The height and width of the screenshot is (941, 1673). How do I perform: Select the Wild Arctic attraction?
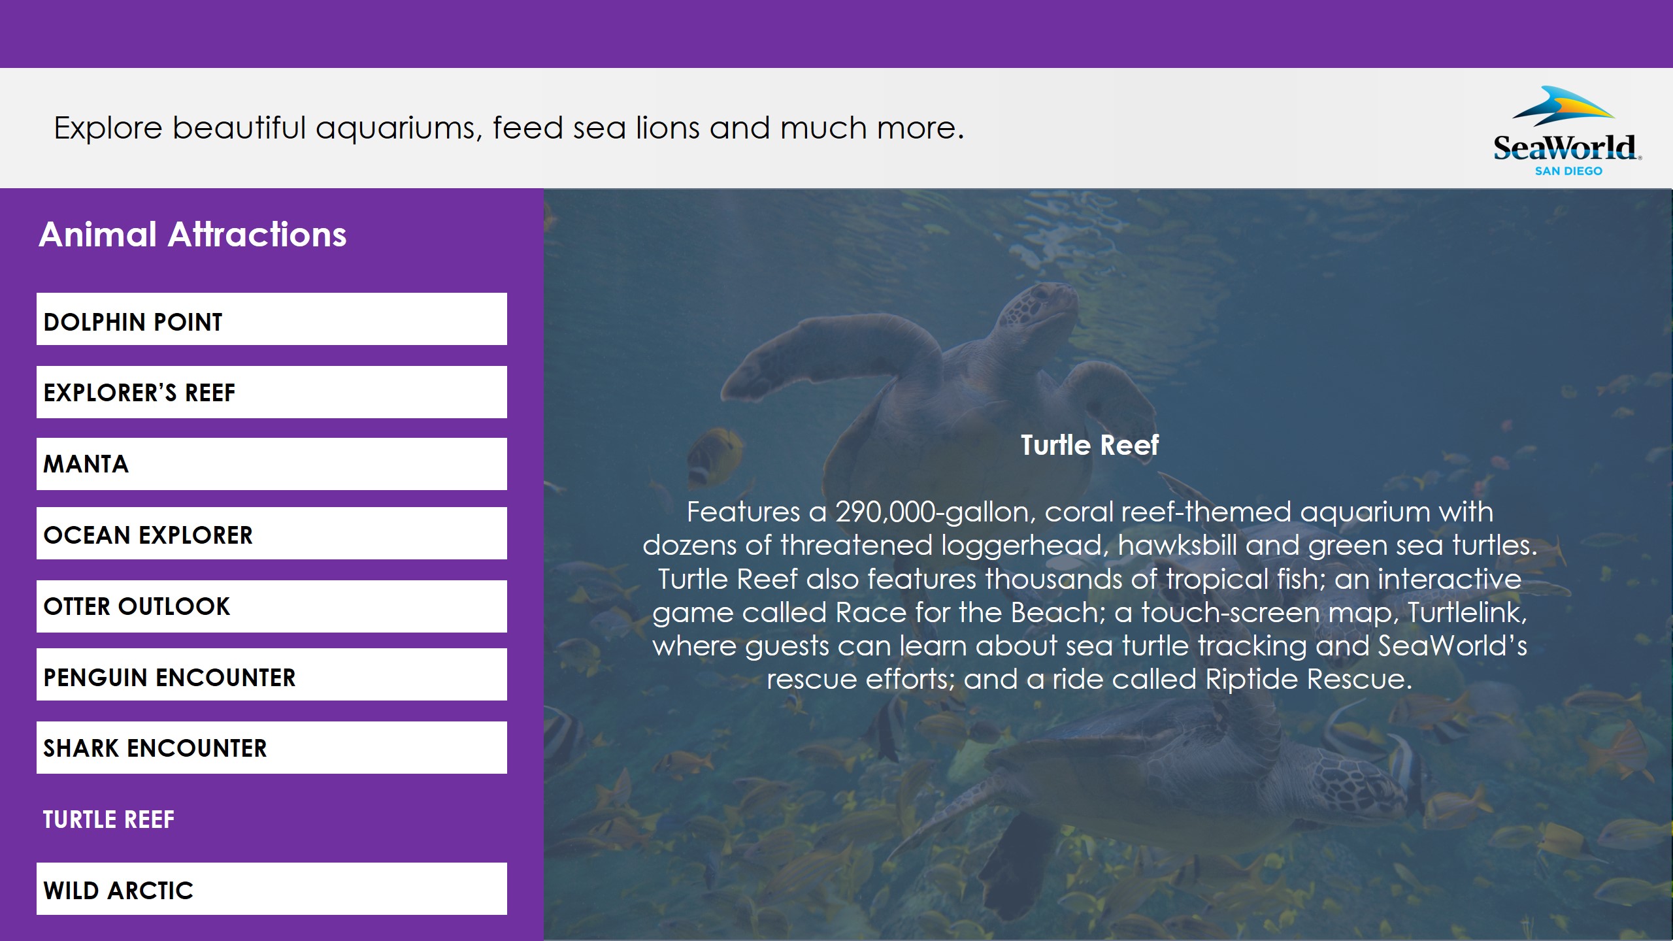[x=272, y=889]
